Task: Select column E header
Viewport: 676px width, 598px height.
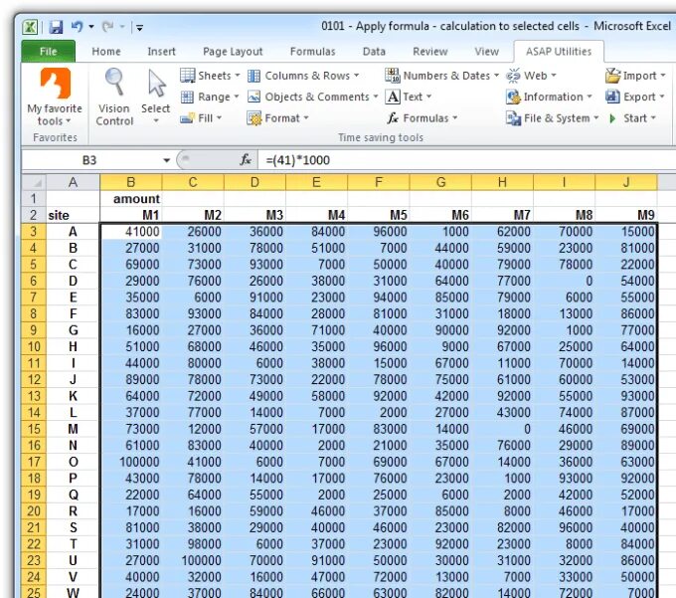Action: pyautogui.click(x=316, y=182)
